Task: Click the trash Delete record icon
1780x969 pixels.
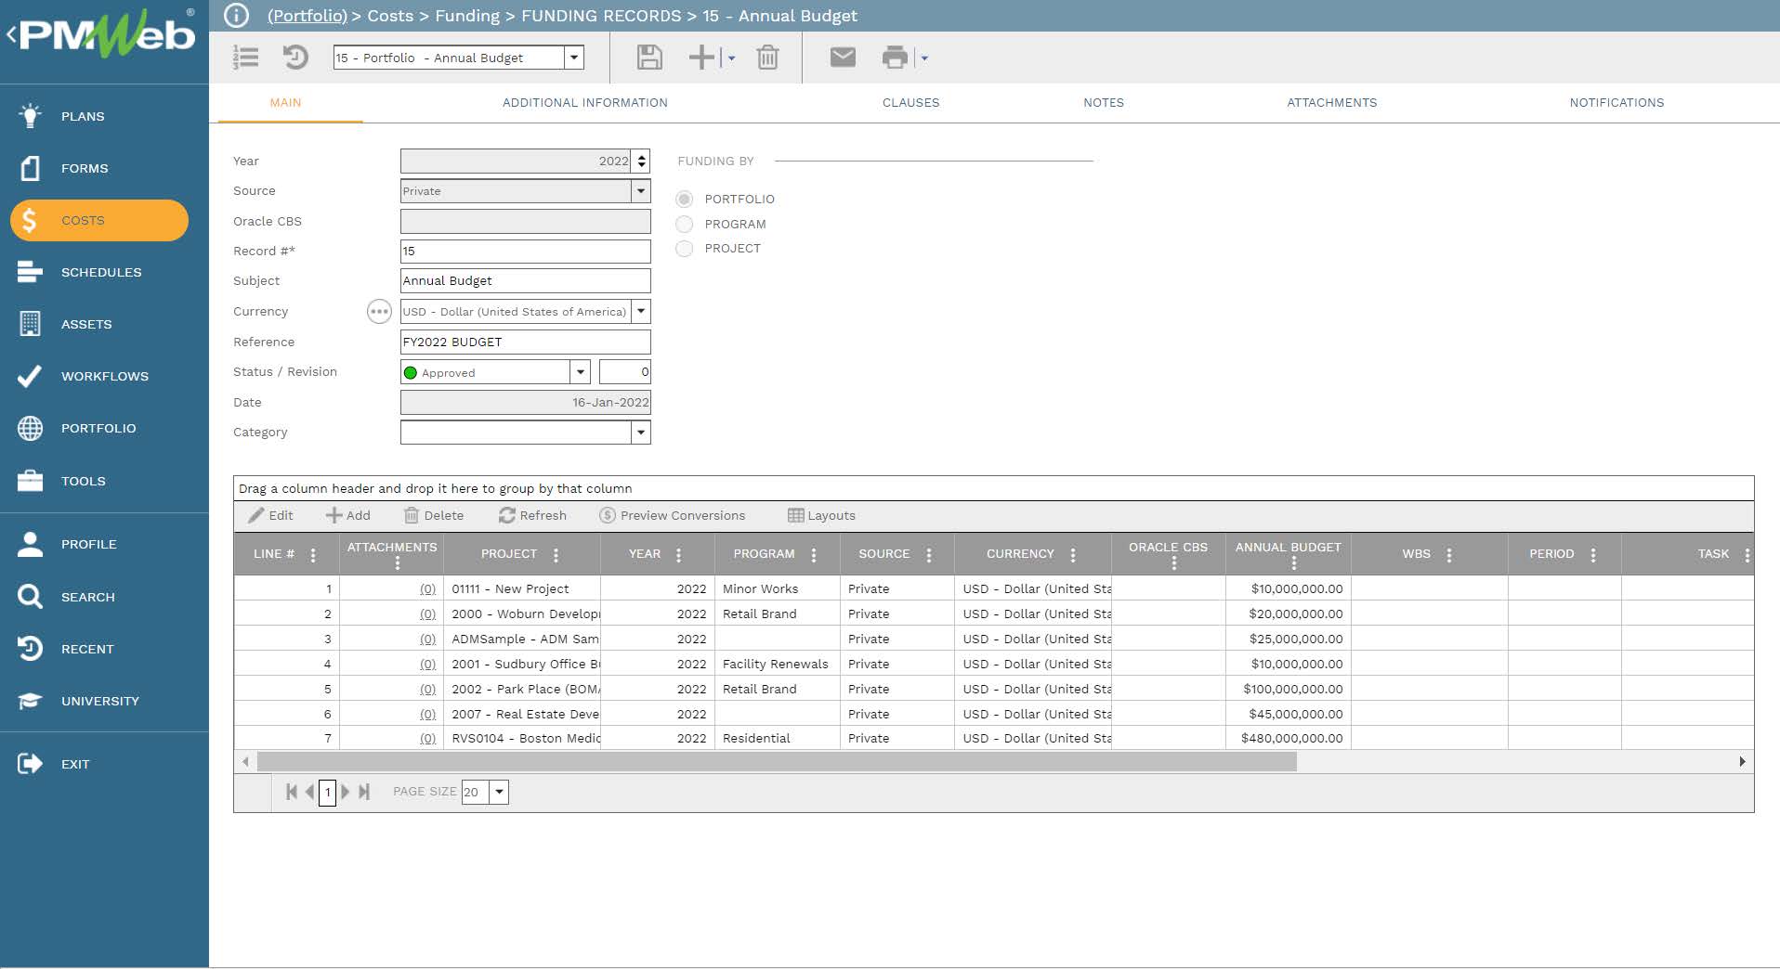Action: click(x=767, y=58)
